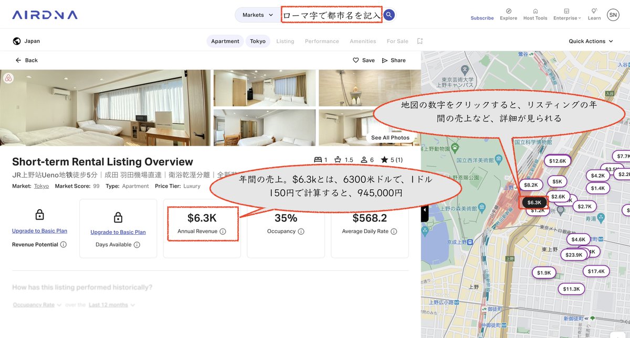The height and width of the screenshot is (338, 630).
Task: Collapse the map panel with arrow handle
Action: [x=425, y=211]
